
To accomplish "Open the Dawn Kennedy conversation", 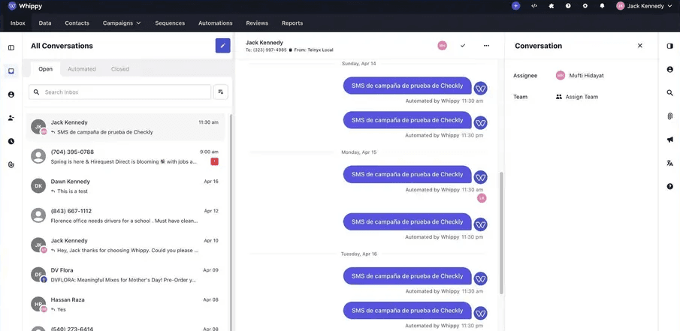I will coord(125,186).
